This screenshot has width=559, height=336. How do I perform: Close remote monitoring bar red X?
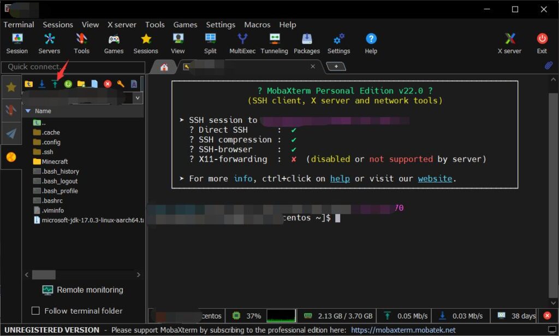coord(547,316)
